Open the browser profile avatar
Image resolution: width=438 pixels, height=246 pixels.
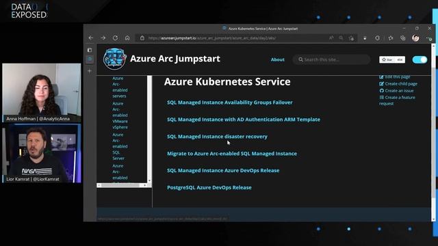415,38
